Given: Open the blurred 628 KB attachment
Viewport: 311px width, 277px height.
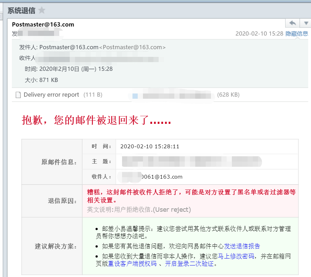Looking at the screenshot, I should click(172, 96).
